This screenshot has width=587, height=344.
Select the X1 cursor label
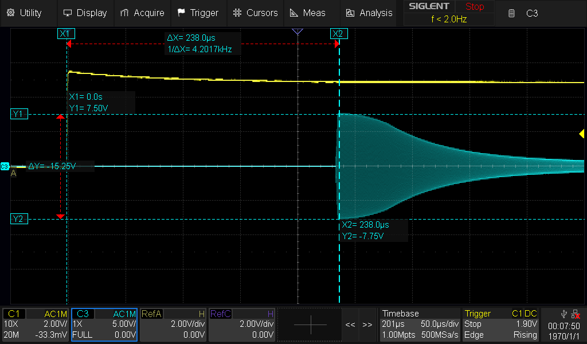click(x=66, y=34)
